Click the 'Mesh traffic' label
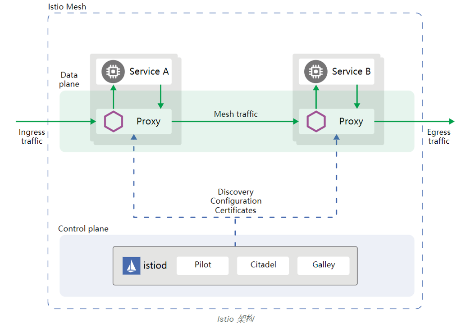This screenshot has height=328, width=466. point(236,114)
